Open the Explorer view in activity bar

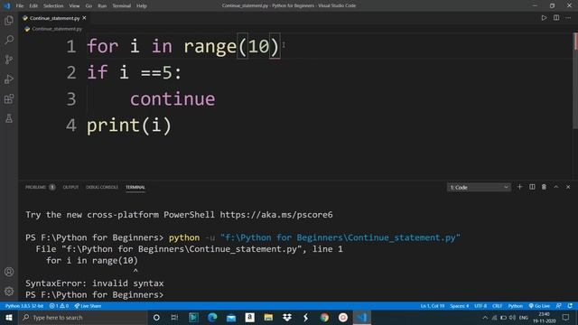click(9, 21)
